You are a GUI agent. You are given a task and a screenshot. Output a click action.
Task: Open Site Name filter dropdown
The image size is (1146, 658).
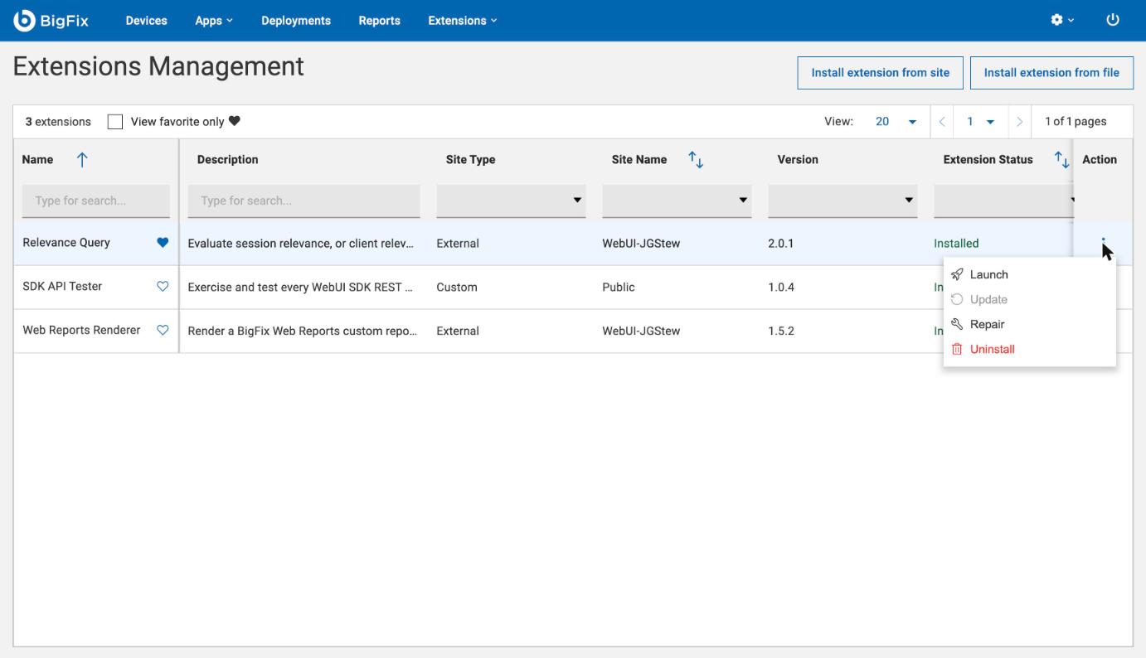click(x=677, y=201)
